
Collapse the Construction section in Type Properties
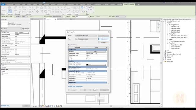[106, 50]
